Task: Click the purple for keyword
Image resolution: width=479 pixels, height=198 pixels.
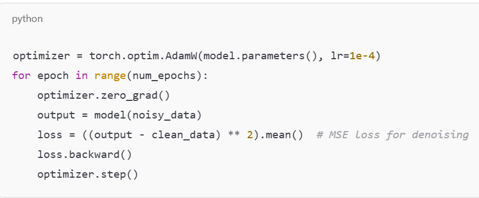Action: [21, 75]
